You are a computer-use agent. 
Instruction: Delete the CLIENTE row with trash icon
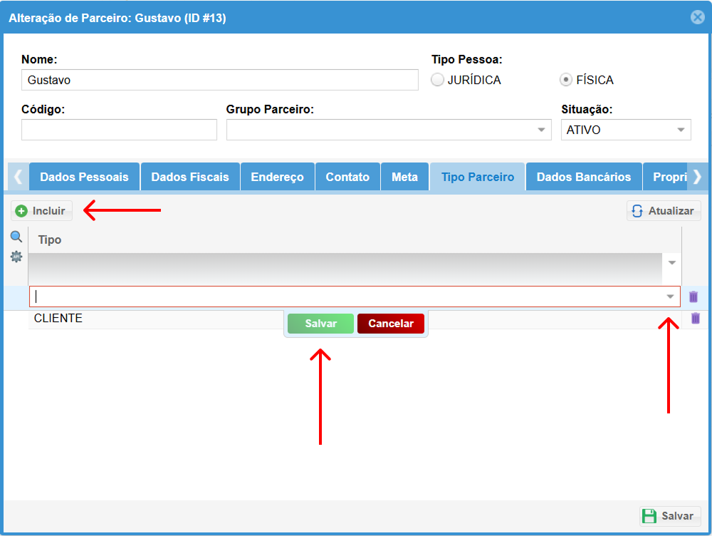pos(696,319)
